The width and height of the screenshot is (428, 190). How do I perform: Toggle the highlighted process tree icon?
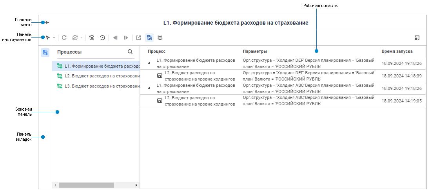click(149, 38)
